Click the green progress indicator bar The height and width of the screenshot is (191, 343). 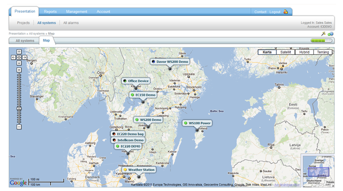tap(321, 41)
